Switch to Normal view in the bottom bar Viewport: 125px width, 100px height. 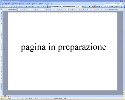(1, 96)
